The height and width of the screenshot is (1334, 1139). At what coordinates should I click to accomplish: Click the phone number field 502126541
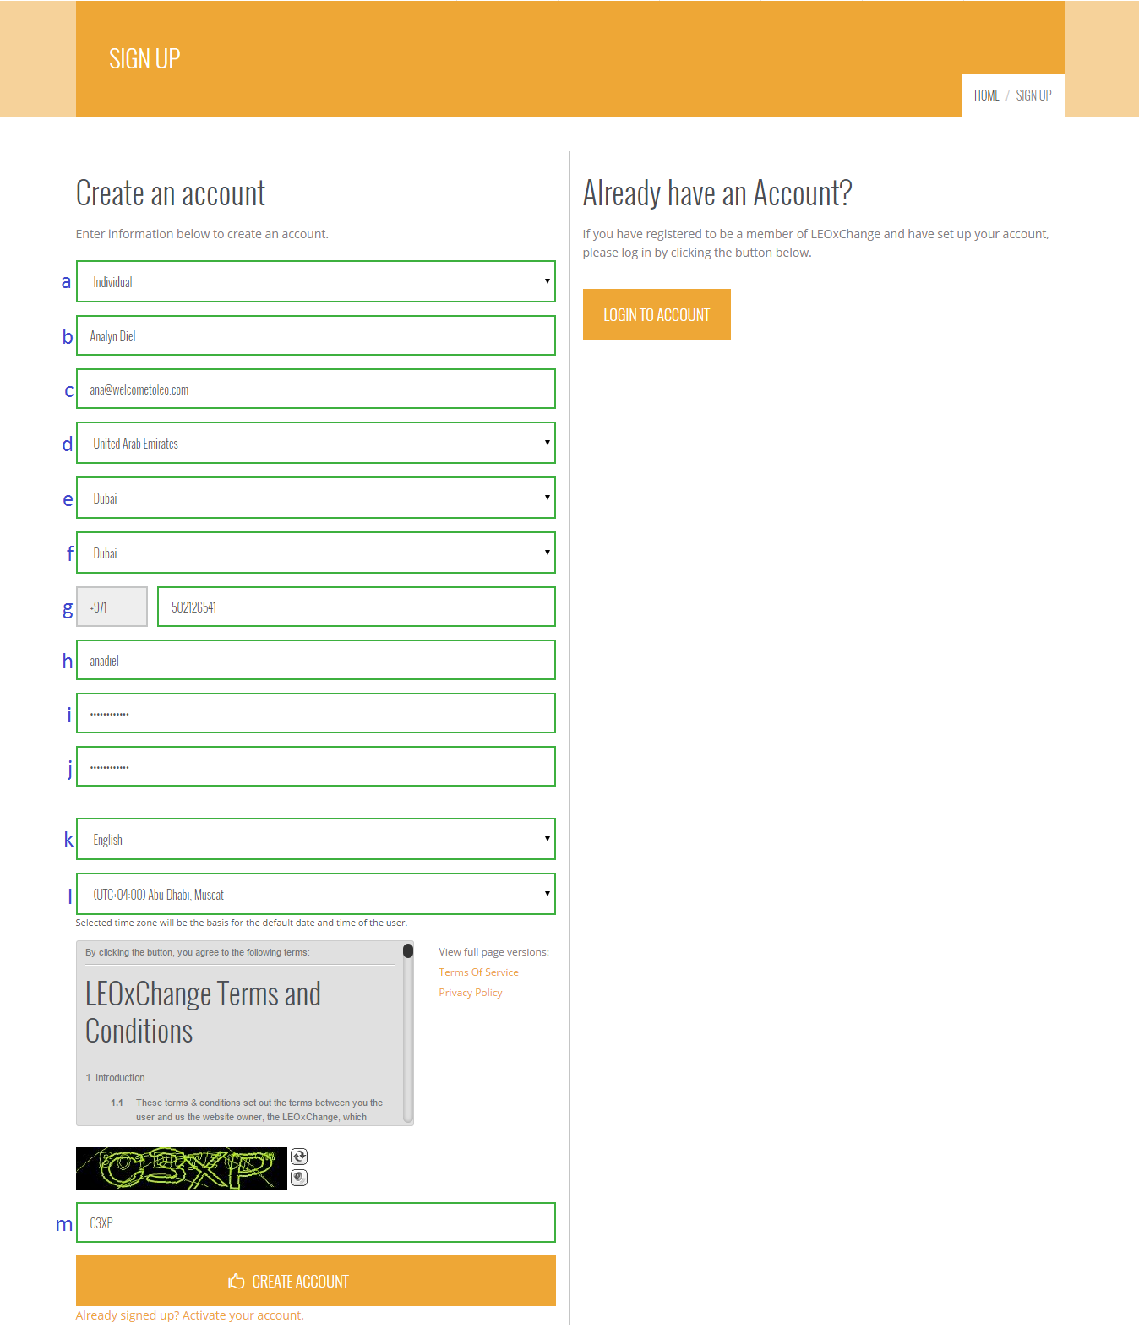[x=357, y=607]
